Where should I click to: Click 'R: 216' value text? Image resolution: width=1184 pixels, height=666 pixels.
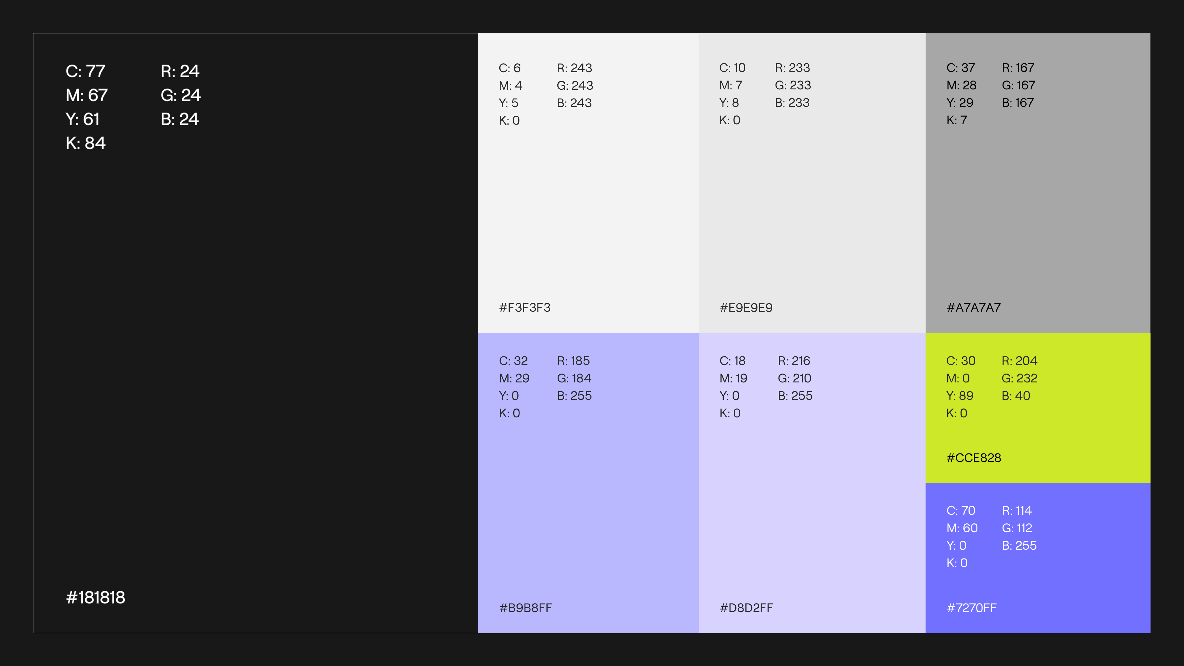[x=794, y=361]
